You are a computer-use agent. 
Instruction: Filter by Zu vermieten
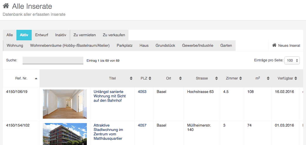coord(84,35)
